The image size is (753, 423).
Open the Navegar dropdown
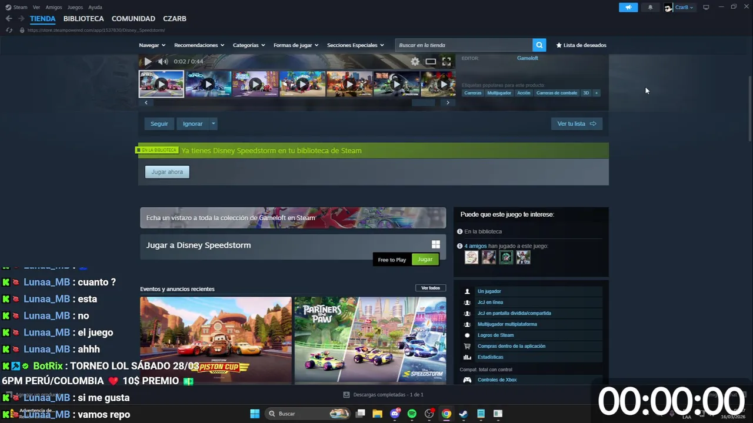click(x=152, y=45)
